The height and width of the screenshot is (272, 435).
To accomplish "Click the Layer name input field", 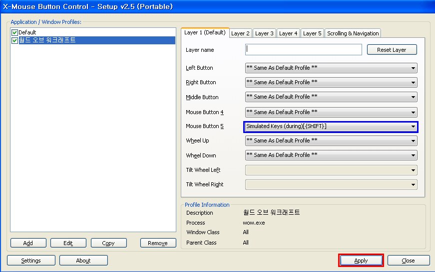I will point(304,50).
